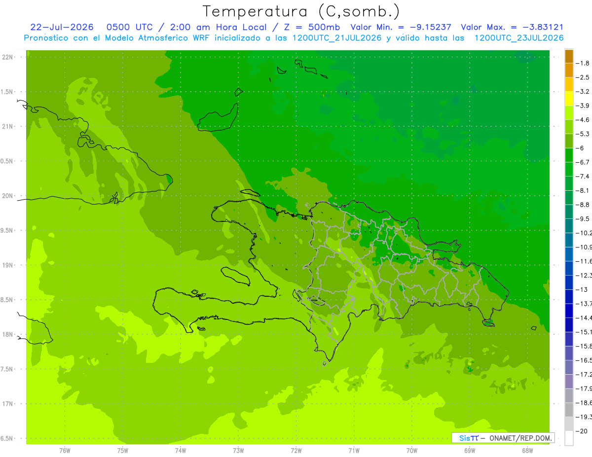Click the legend value "-13"
The image size is (592, 457).
click(583, 289)
